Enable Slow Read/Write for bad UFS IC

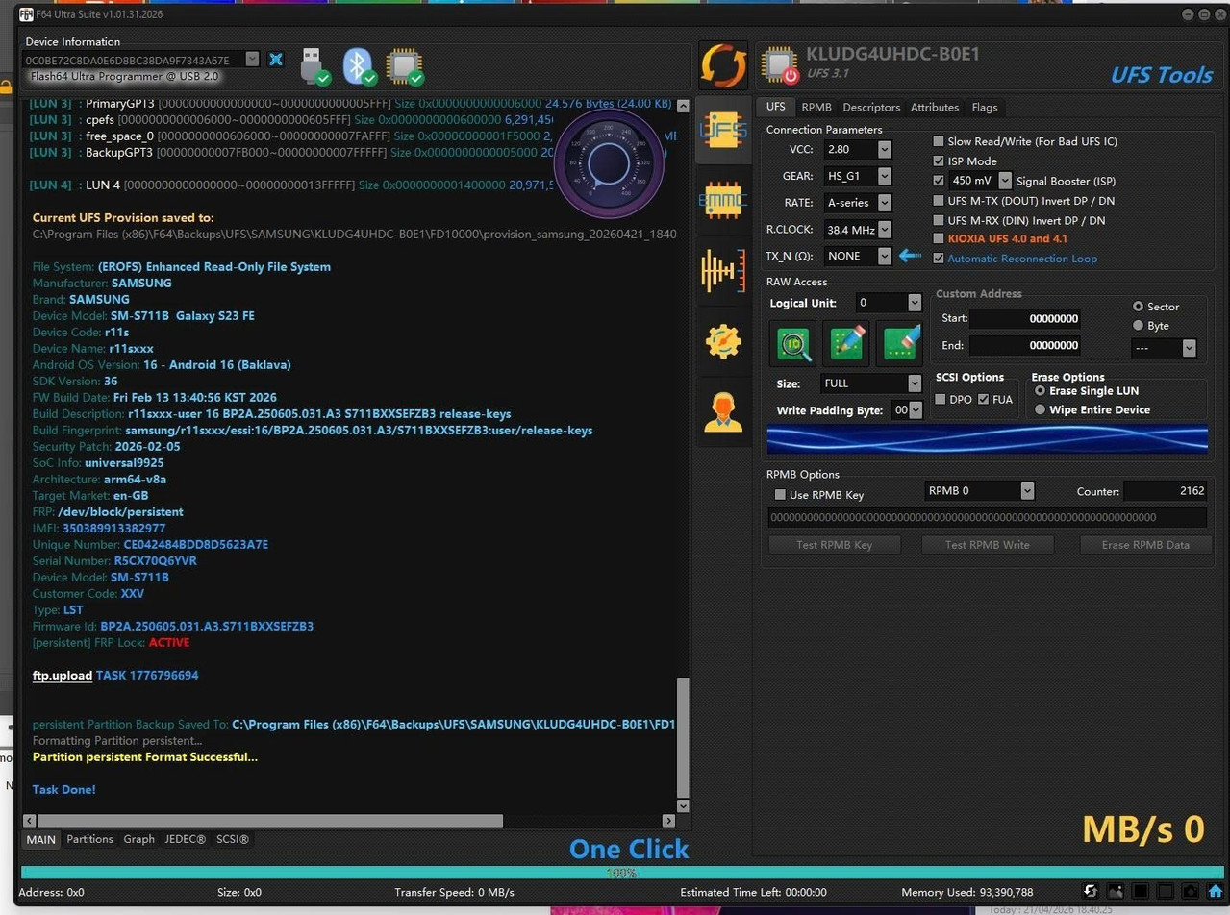940,141
